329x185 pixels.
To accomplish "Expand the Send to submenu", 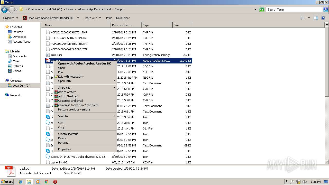I will [85, 116].
